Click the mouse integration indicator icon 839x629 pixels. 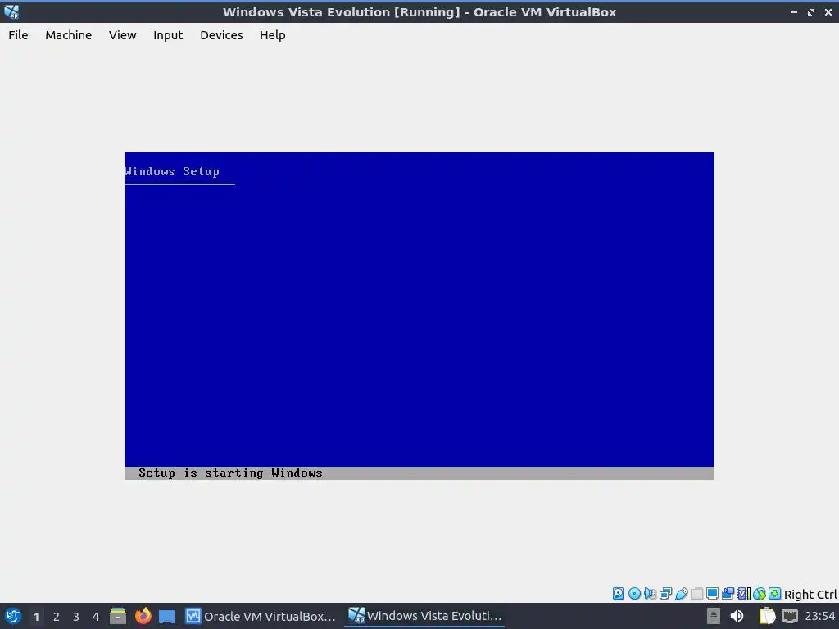tap(760, 593)
